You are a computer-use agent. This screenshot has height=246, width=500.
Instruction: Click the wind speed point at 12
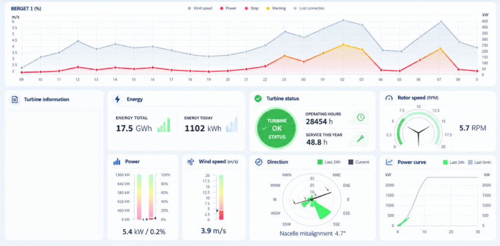click(x=78, y=41)
